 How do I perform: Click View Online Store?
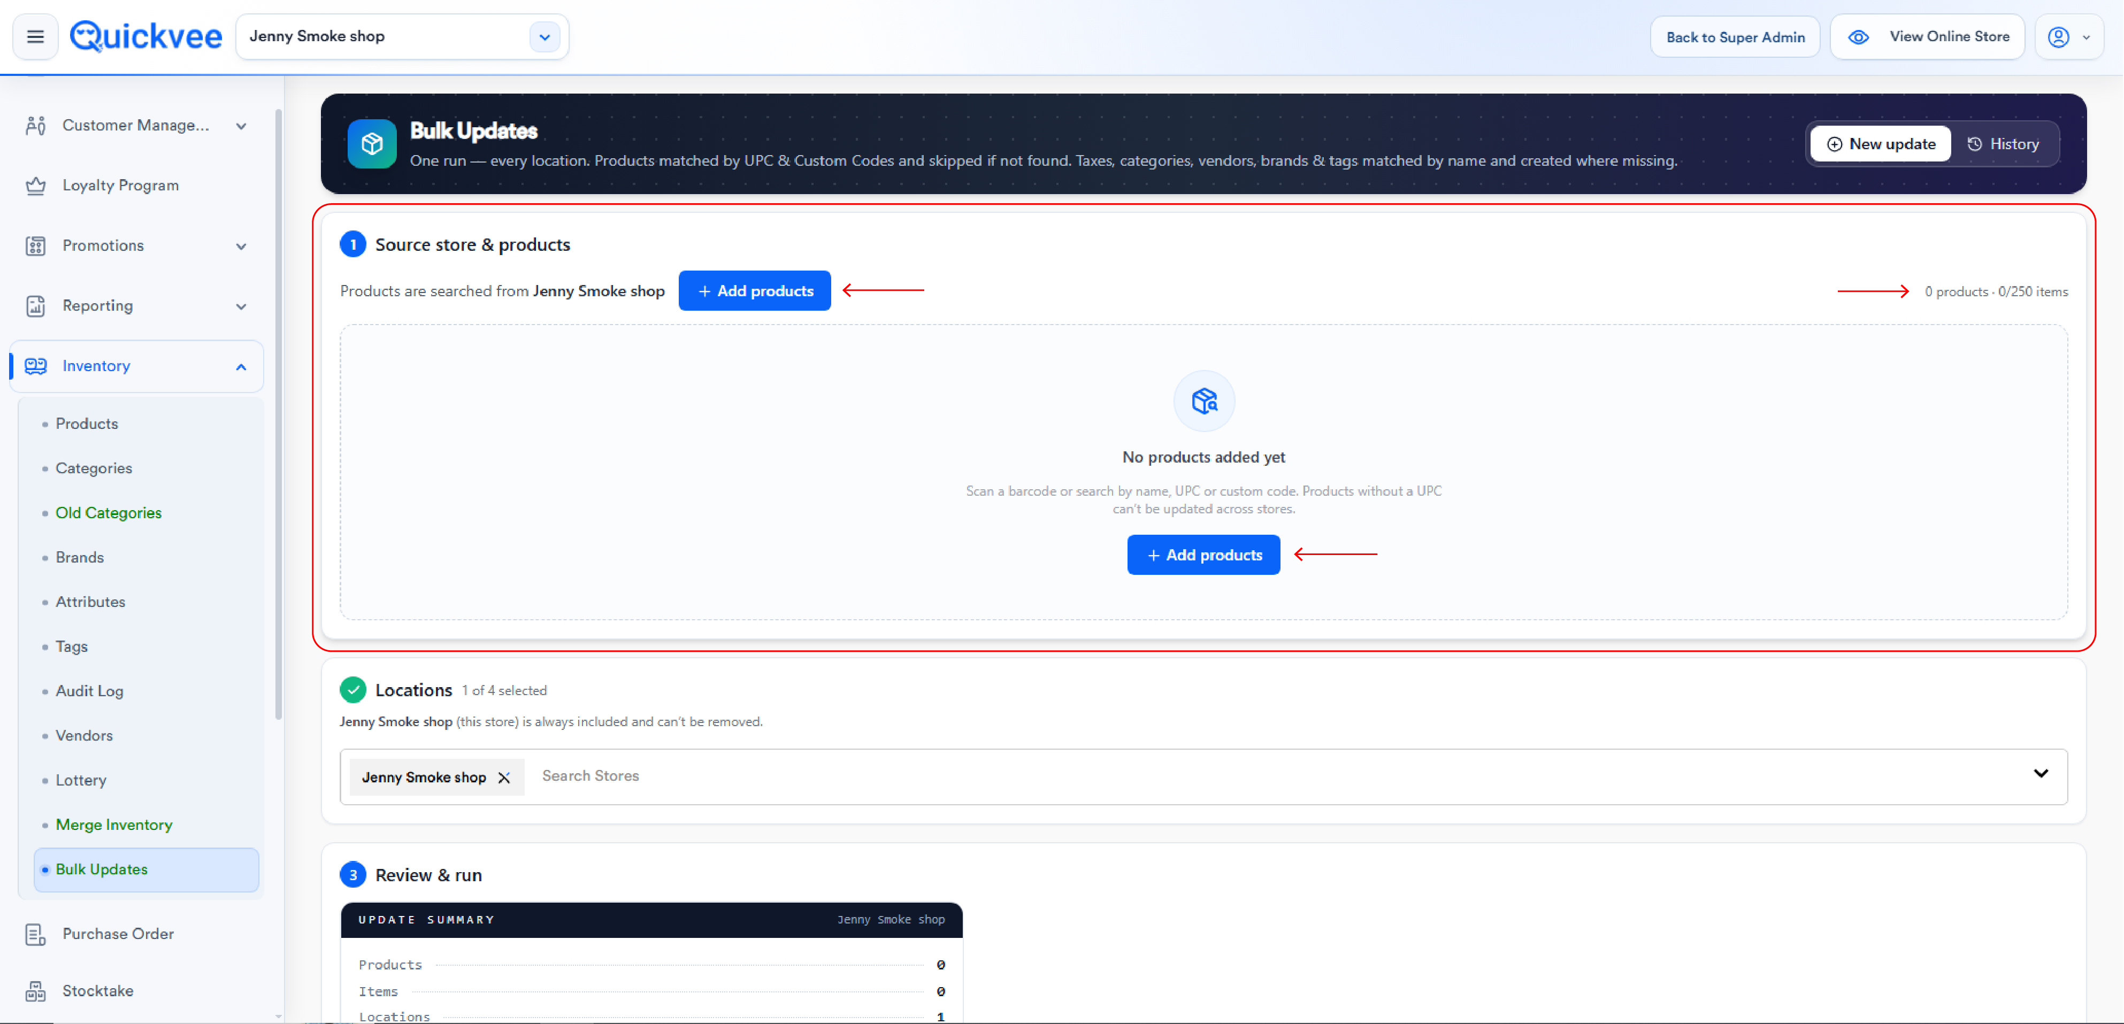point(1927,36)
